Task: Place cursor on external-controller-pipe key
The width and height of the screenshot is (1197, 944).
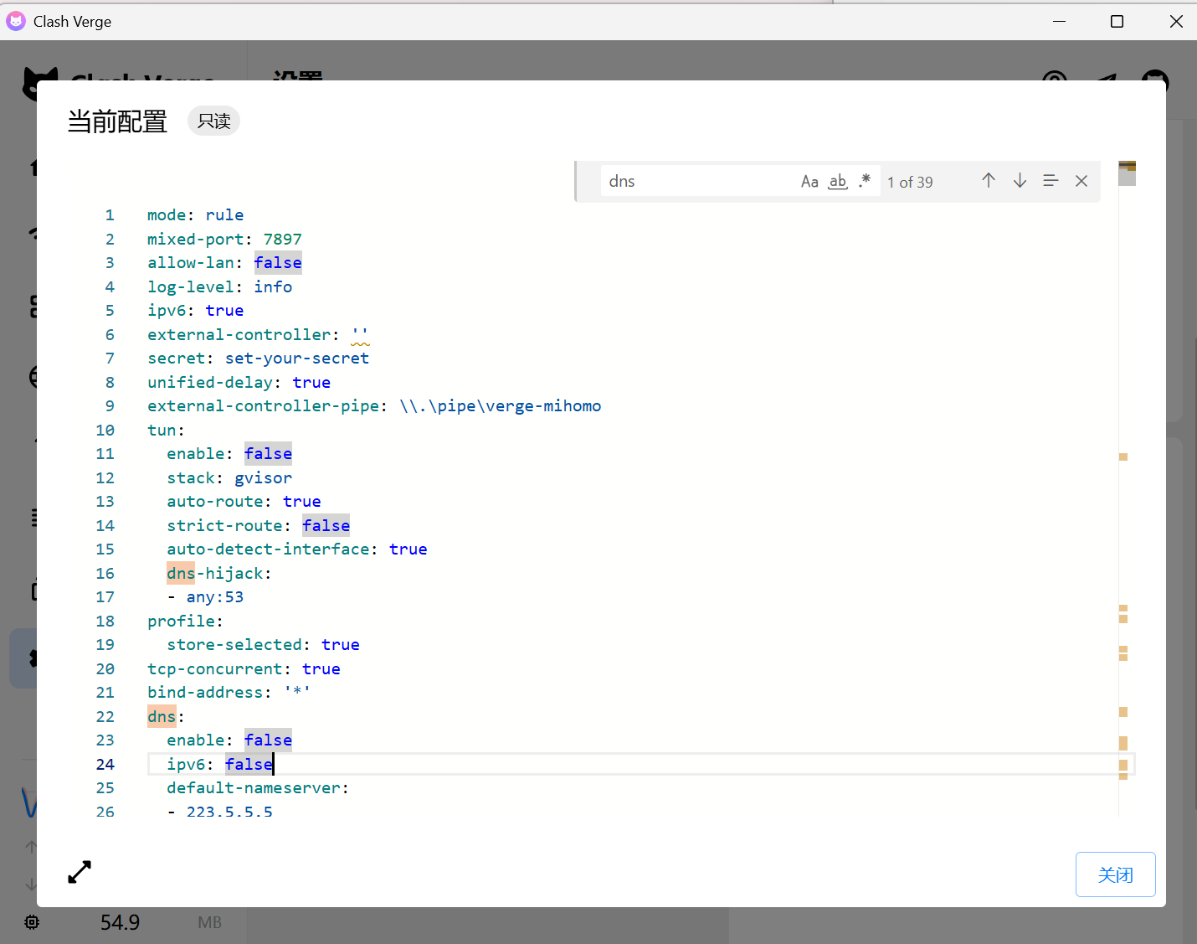Action: point(264,406)
